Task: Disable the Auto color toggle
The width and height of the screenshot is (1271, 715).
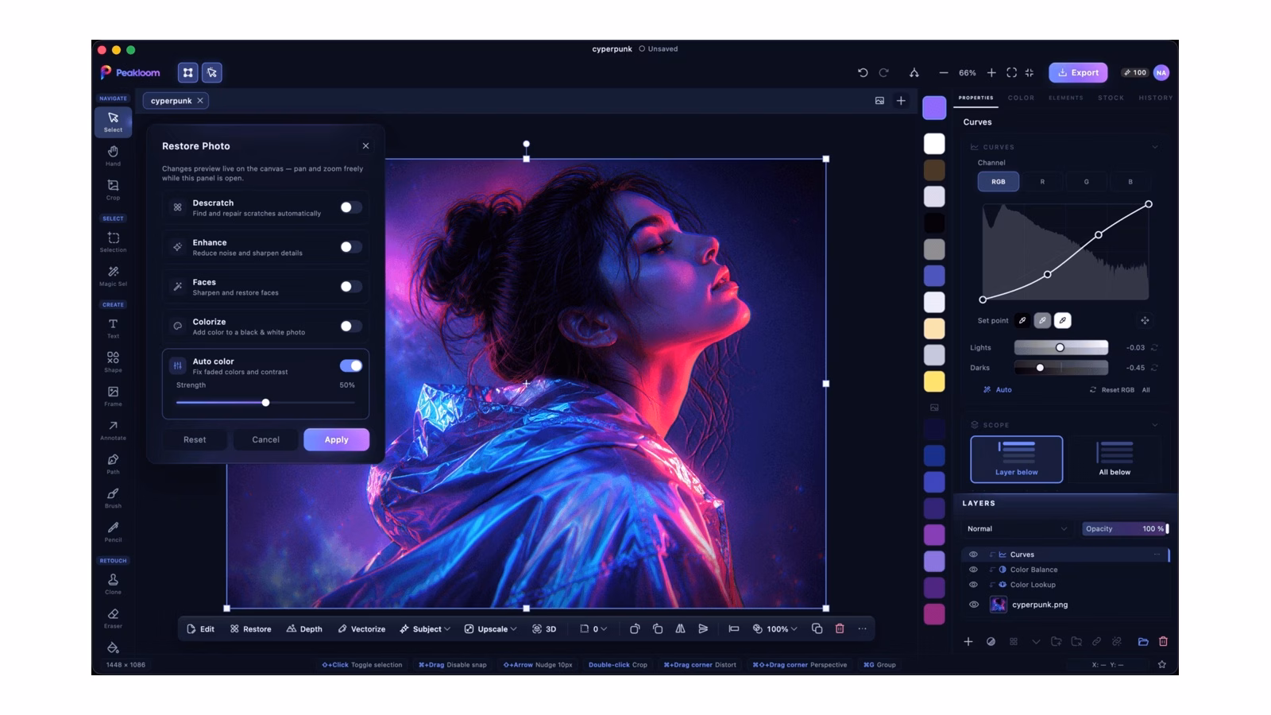Action: 350,365
